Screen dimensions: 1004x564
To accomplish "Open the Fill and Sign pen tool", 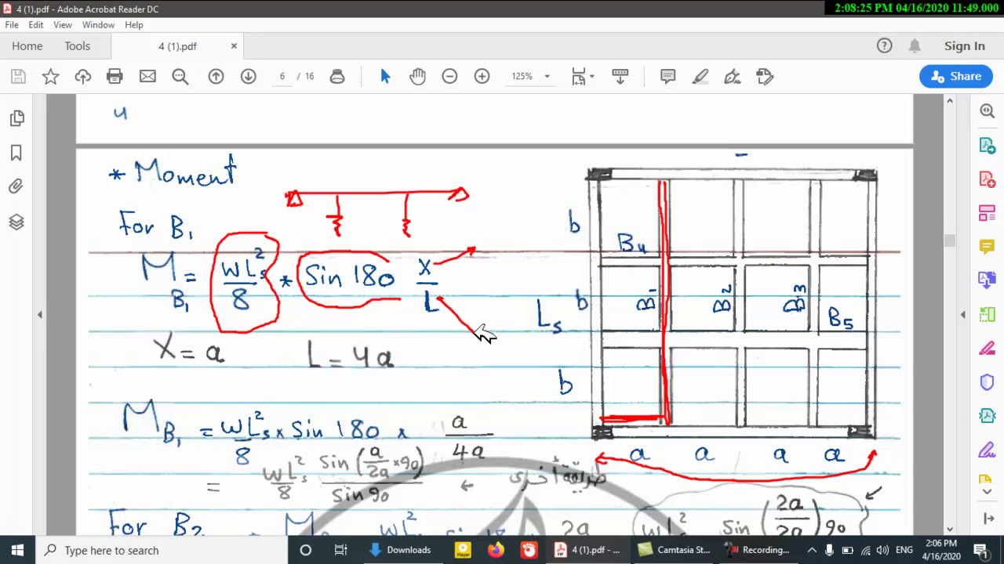I will click(733, 76).
